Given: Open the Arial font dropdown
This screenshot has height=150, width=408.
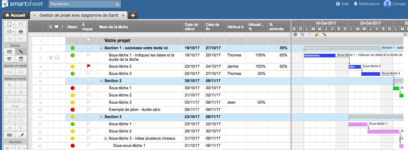Looking at the screenshot, I should tap(15, 106).
